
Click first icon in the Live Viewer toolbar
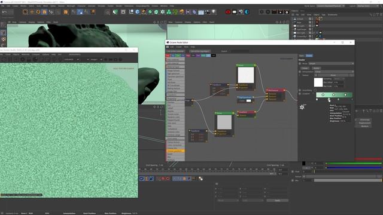pyautogui.click(x=4, y=60)
